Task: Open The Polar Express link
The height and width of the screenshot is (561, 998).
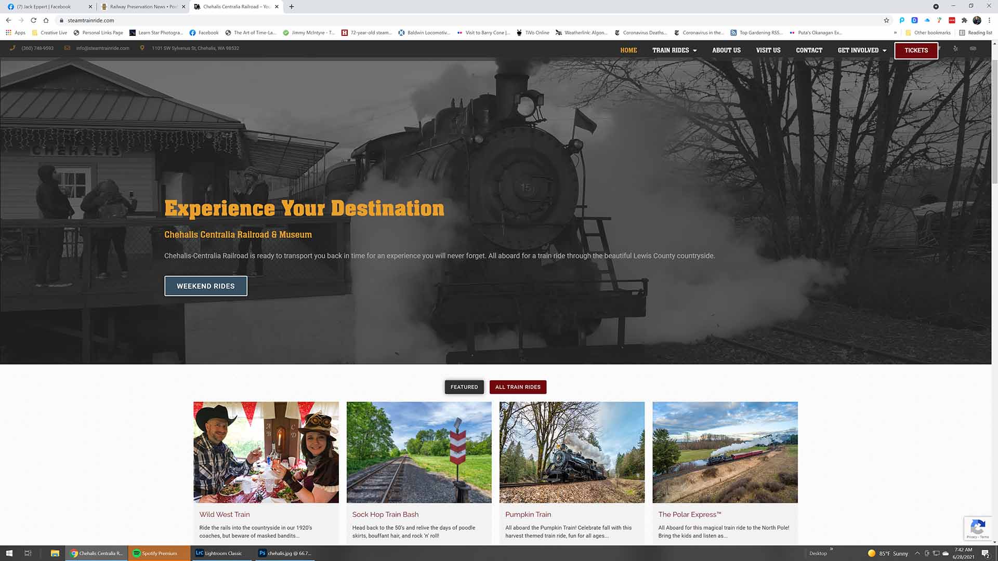Action: pyautogui.click(x=690, y=514)
